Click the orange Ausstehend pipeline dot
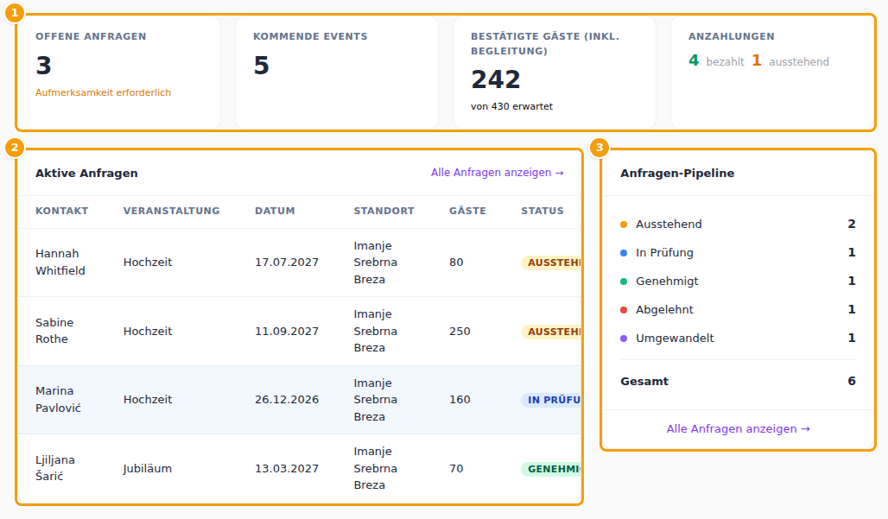 pos(624,225)
